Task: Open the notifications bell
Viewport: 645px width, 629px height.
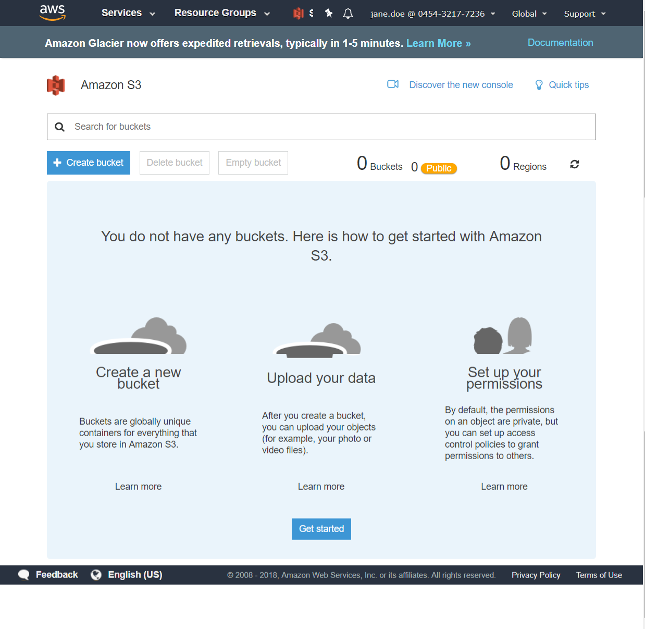Action: click(x=348, y=14)
